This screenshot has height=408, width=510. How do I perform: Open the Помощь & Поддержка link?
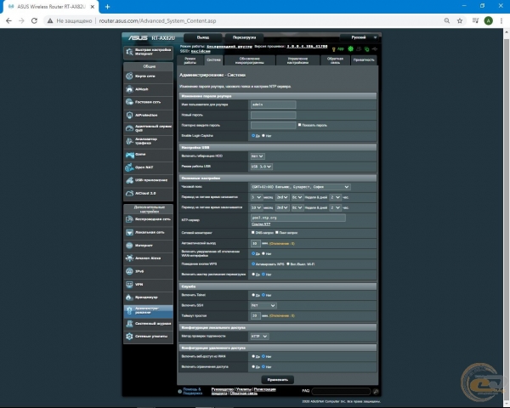point(192,391)
